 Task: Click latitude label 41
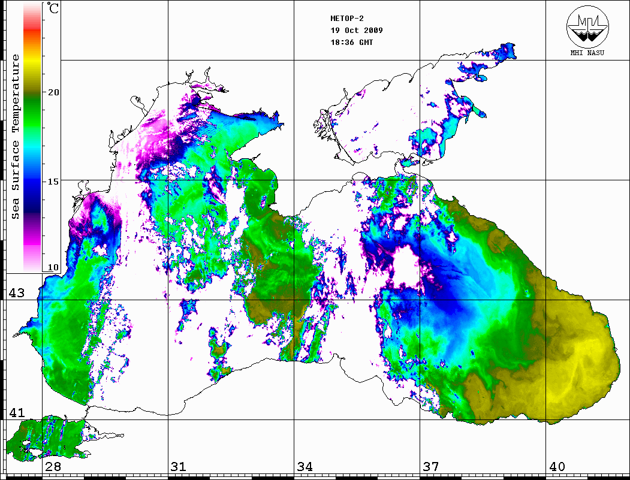pyautogui.click(x=17, y=412)
